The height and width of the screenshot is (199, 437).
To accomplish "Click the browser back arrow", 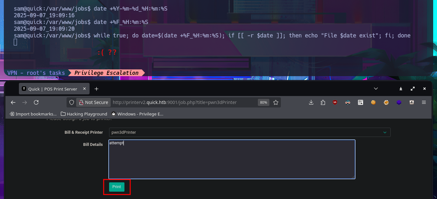I will pyautogui.click(x=13, y=102).
